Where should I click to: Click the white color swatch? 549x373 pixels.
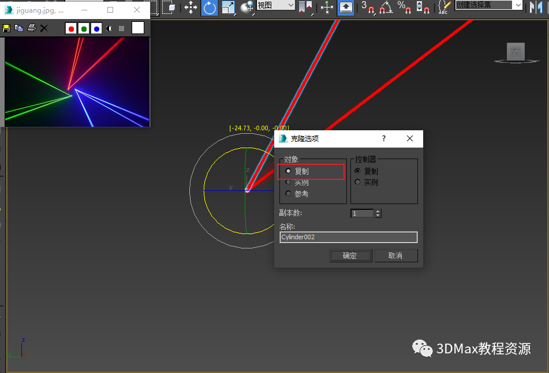[137, 28]
